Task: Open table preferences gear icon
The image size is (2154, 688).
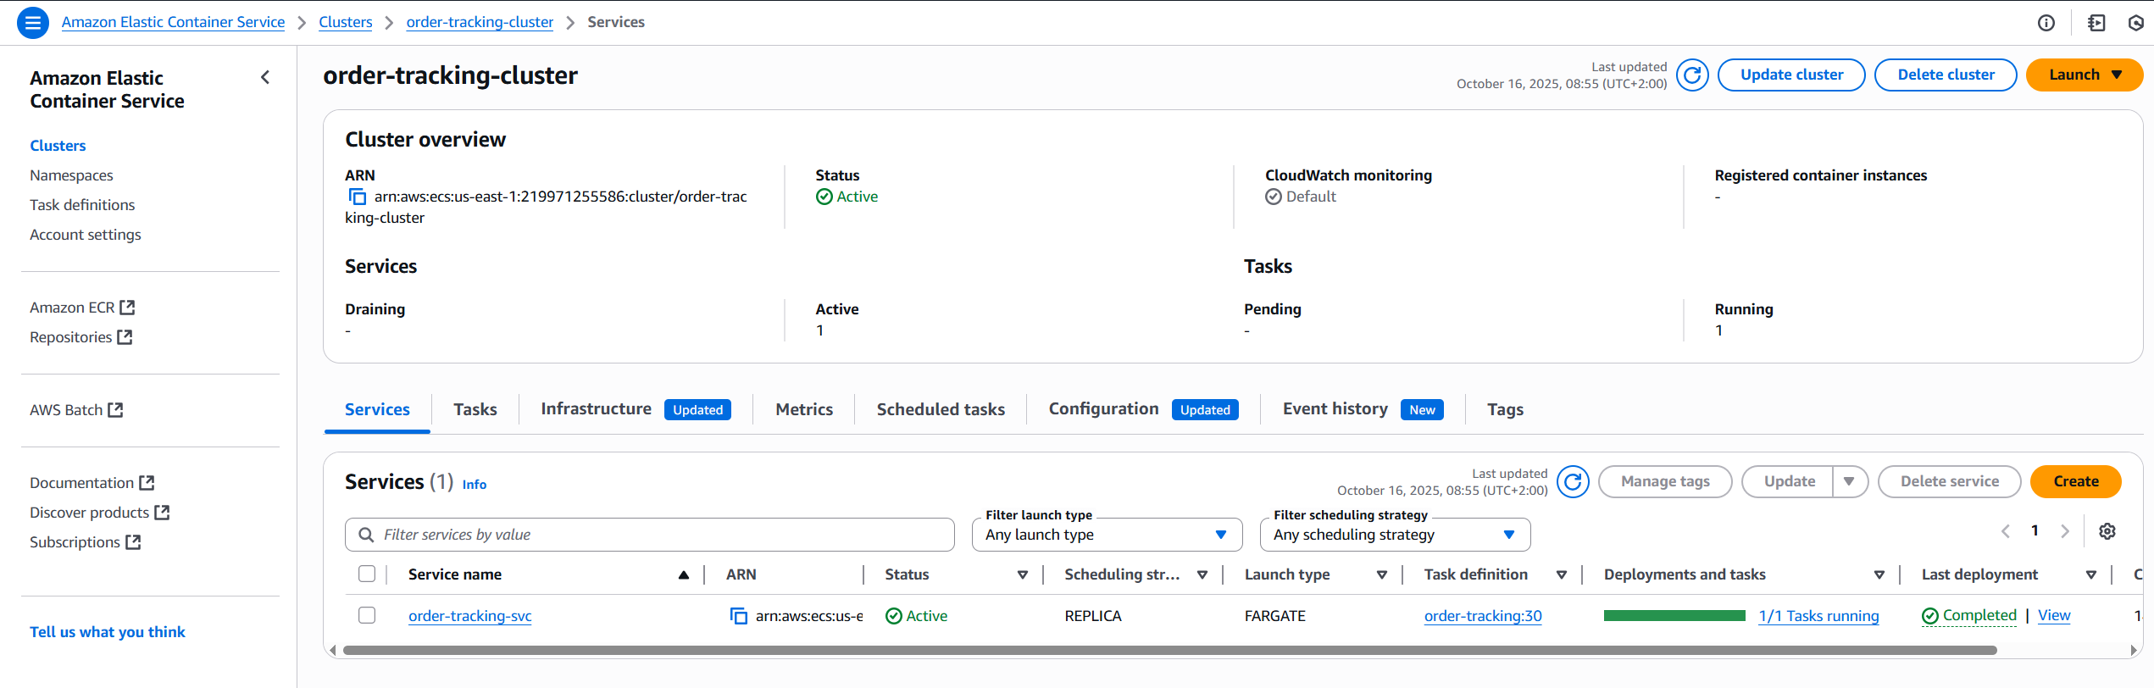Action: pyautogui.click(x=2107, y=531)
